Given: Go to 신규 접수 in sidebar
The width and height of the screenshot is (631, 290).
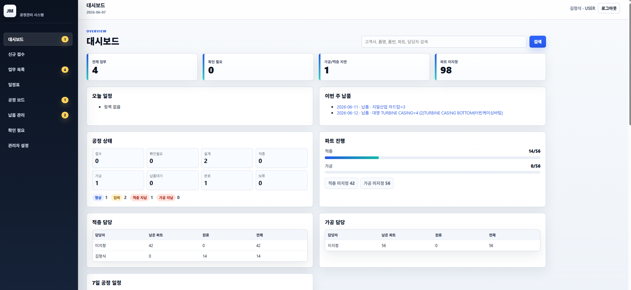Looking at the screenshot, I should tap(38, 55).
